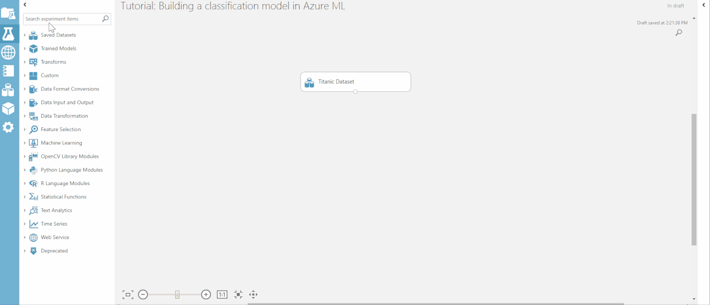This screenshot has width=710, height=305.
Task: Click the Feature Selection category icon
Action: coord(33,130)
